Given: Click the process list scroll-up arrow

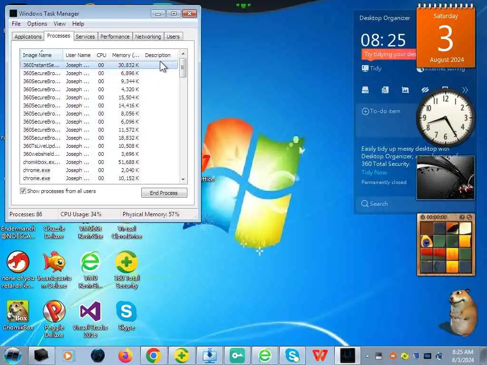Looking at the screenshot, I should tap(183, 54).
